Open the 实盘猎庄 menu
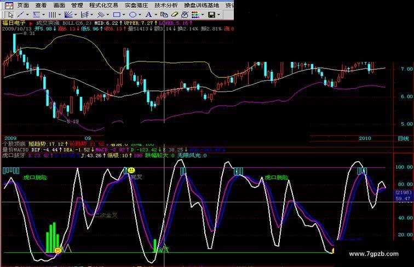 136,5
